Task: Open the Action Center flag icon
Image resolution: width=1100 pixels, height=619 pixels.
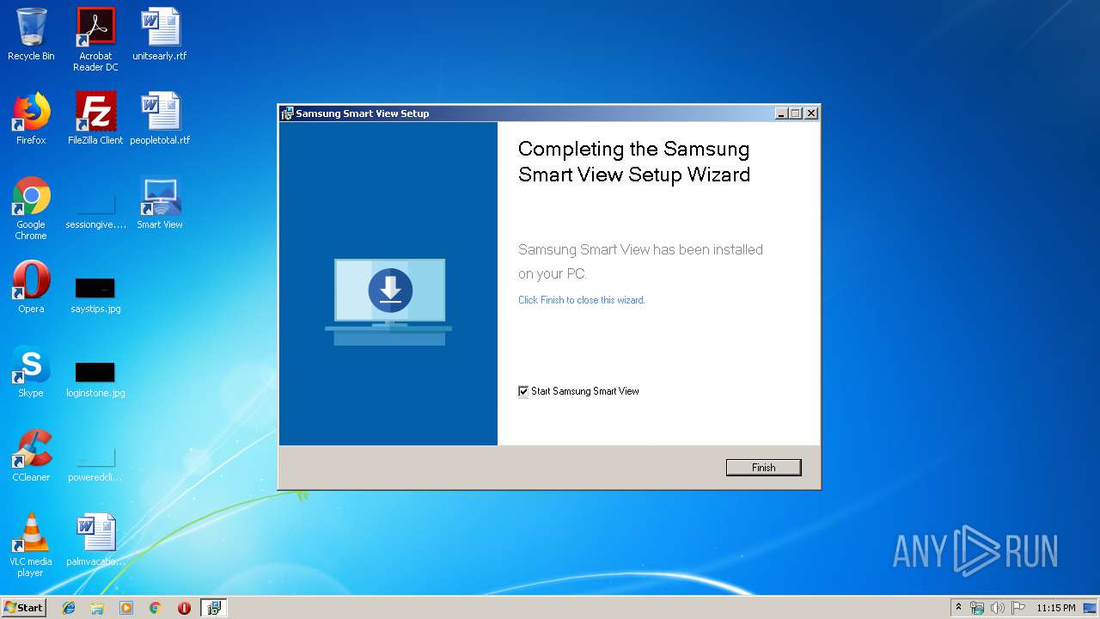Action: pyautogui.click(x=1018, y=608)
